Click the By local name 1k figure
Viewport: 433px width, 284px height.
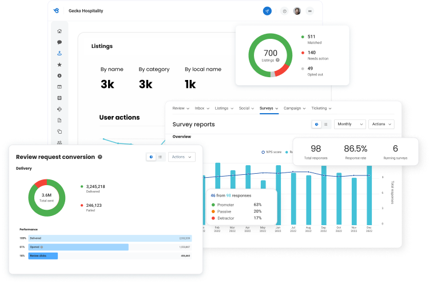190,84
